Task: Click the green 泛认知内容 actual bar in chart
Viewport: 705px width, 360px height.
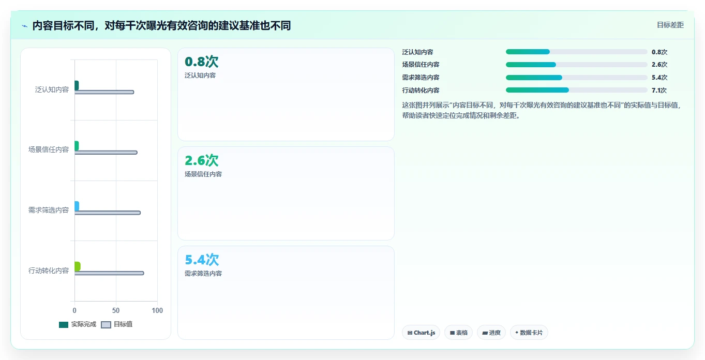Action: click(x=77, y=85)
